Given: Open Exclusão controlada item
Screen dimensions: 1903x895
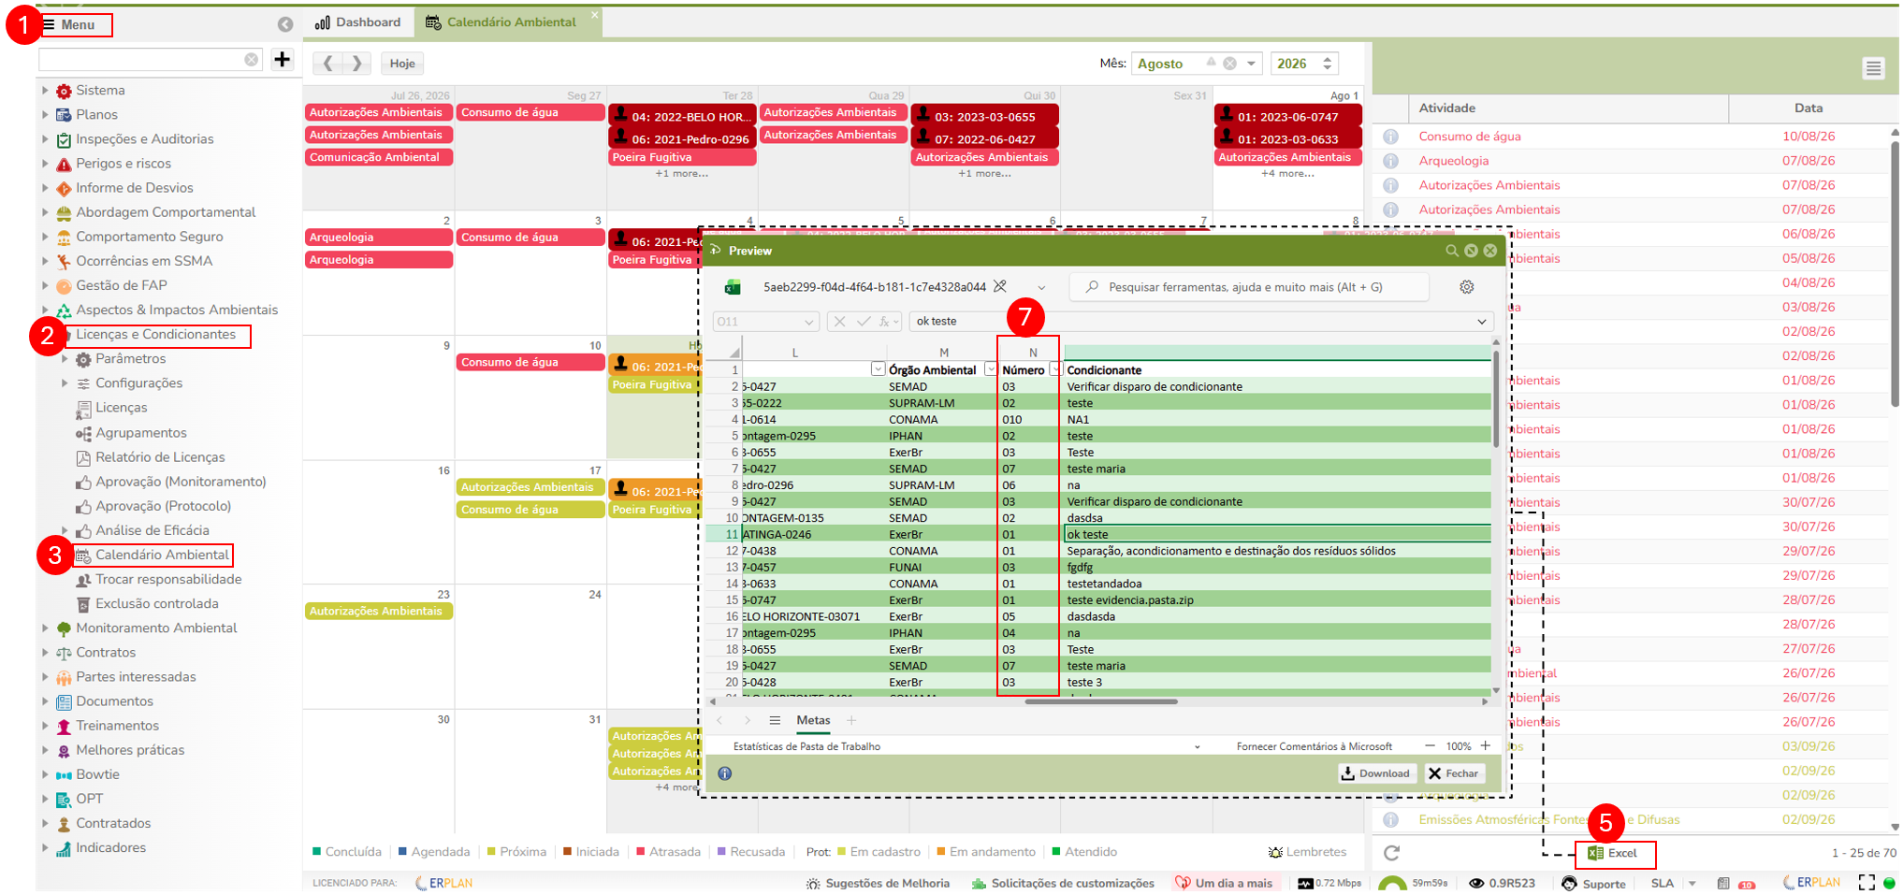Looking at the screenshot, I should pyautogui.click(x=156, y=604).
